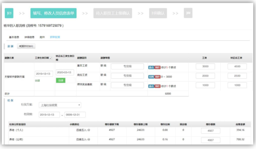The width and height of the screenshot is (256, 149).
Task: Switch to the 基本信息 tab
Action: (14, 37)
